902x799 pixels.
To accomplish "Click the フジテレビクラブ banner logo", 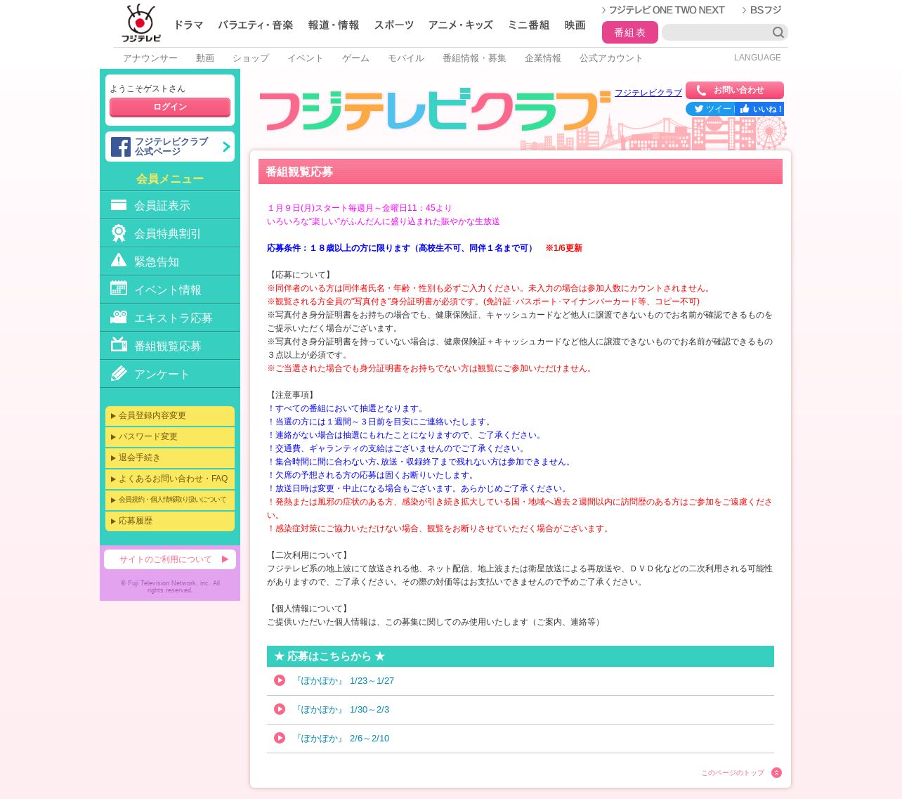I will 435,111.
